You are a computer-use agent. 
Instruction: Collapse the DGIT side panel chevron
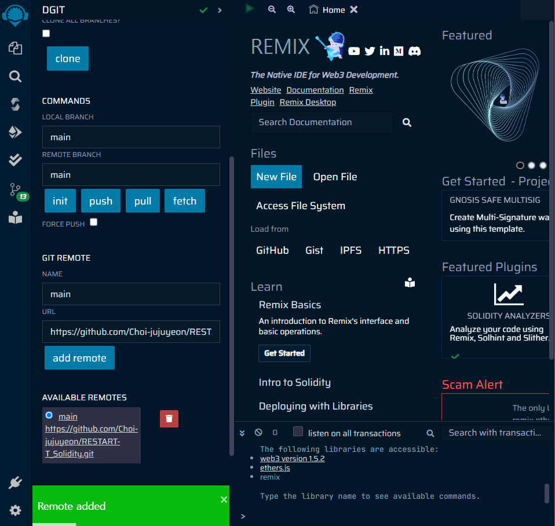click(220, 10)
